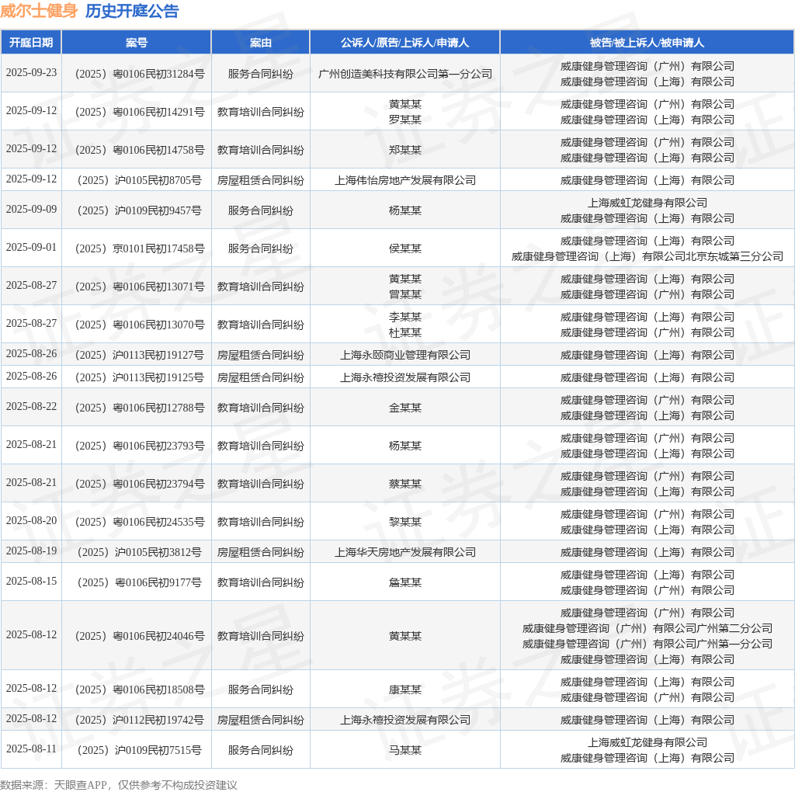Click date cell 2025-08-15
Image resolution: width=795 pixels, height=792 pixels.
31,581
